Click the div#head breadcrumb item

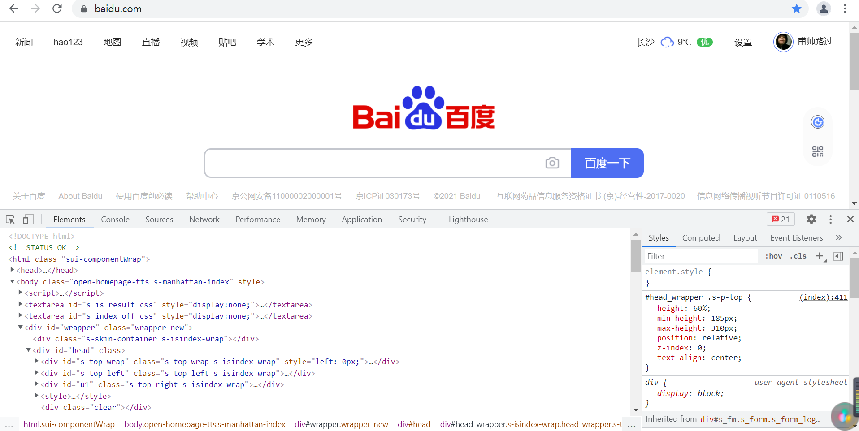click(414, 424)
